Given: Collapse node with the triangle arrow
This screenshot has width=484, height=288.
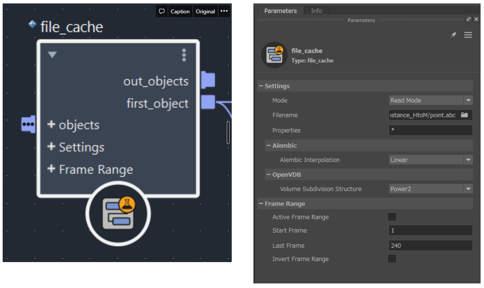Looking at the screenshot, I should (x=52, y=55).
